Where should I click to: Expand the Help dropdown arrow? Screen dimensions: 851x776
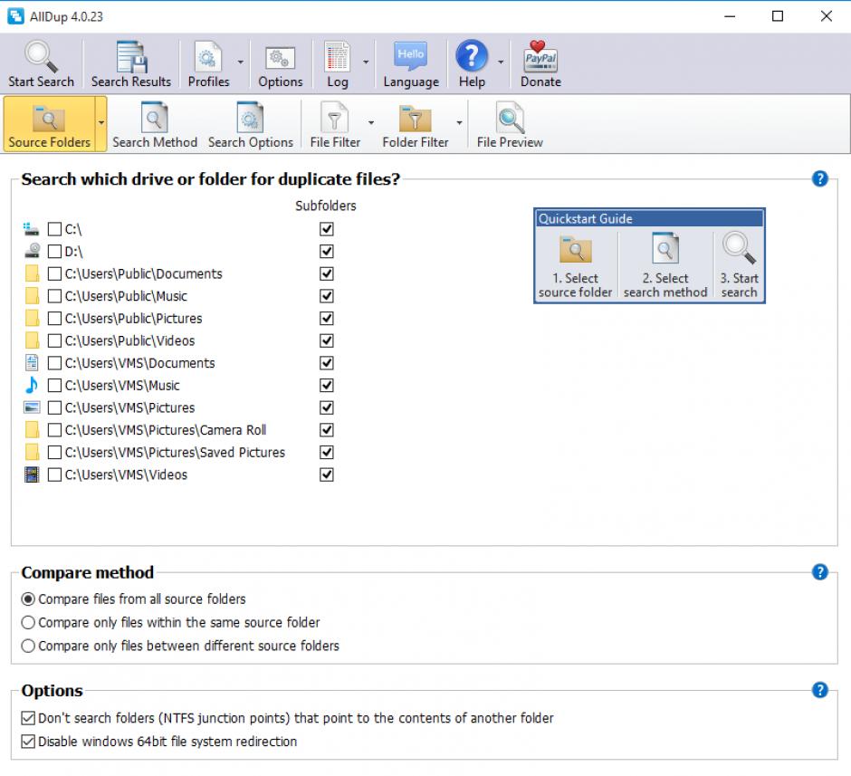[501, 62]
